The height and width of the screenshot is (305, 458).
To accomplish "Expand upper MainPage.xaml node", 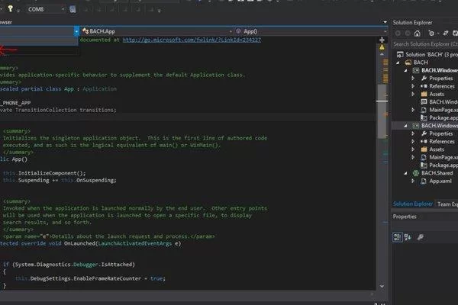I will 413,110.
